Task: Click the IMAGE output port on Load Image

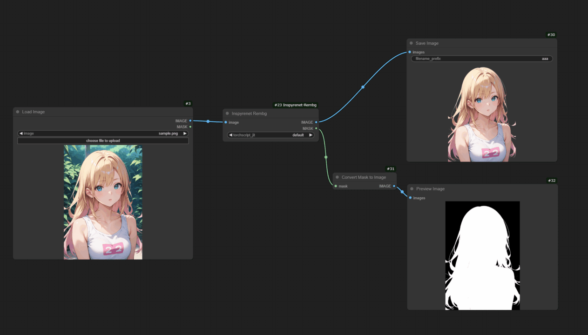Action: tap(190, 121)
